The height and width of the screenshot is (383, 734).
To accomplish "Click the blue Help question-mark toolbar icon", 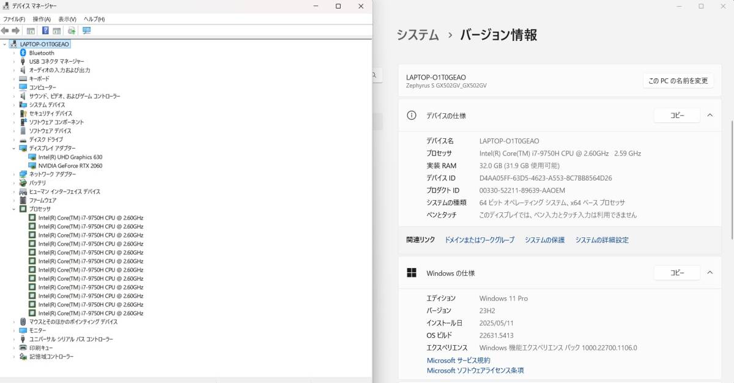I will [x=45, y=31].
